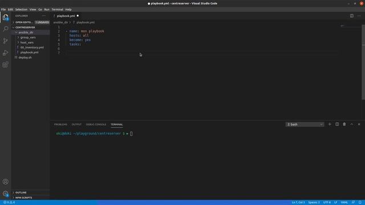Viewport: 365px width, 205px height.
Task: Open the Terminal menu
Action: [57, 10]
